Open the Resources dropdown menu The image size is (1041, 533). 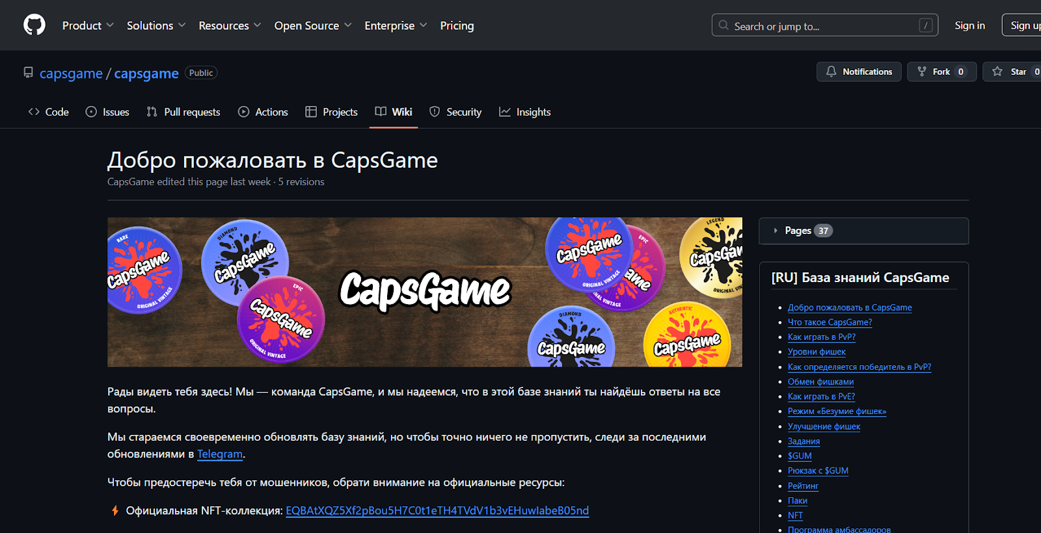(230, 25)
